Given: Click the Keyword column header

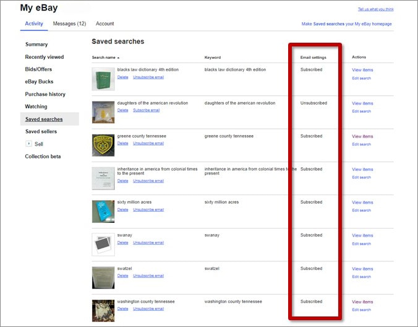Looking at the screenshot, I should (213, 58).
